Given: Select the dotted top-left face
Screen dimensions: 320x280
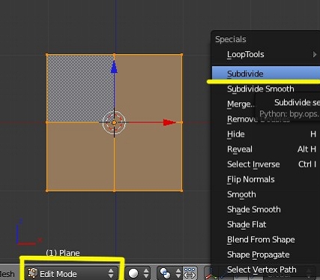Looking at the screenshot, I should [80, 88].
